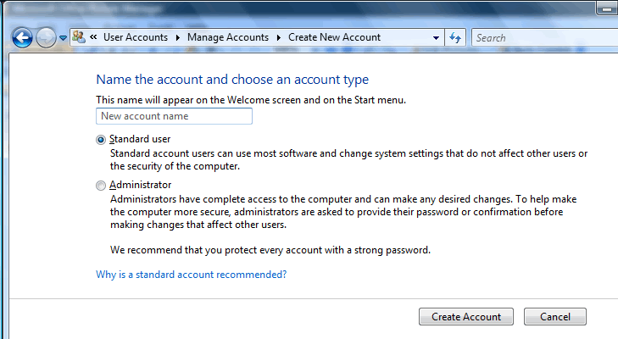Type in the New account name field
618x339 pixels.
(x=175, y=116)
